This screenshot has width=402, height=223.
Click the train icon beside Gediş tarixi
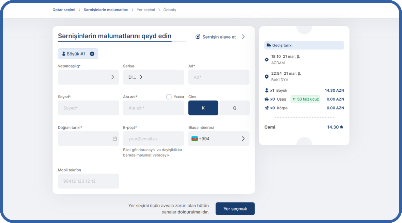pyautogui.click(x=269, y=45)
